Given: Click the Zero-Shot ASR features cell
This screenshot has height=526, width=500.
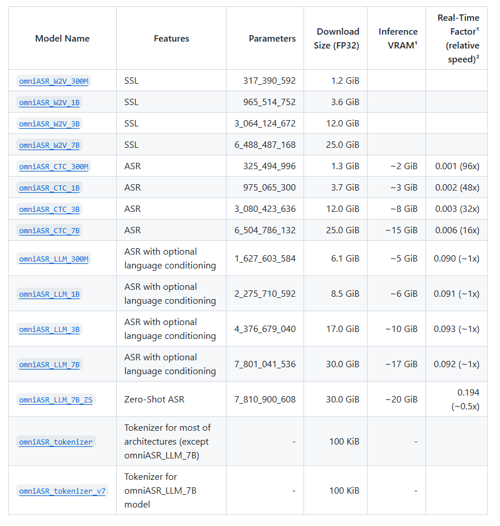Looking at the screenshot, I should pyautogui.click(x=154, y=400).
